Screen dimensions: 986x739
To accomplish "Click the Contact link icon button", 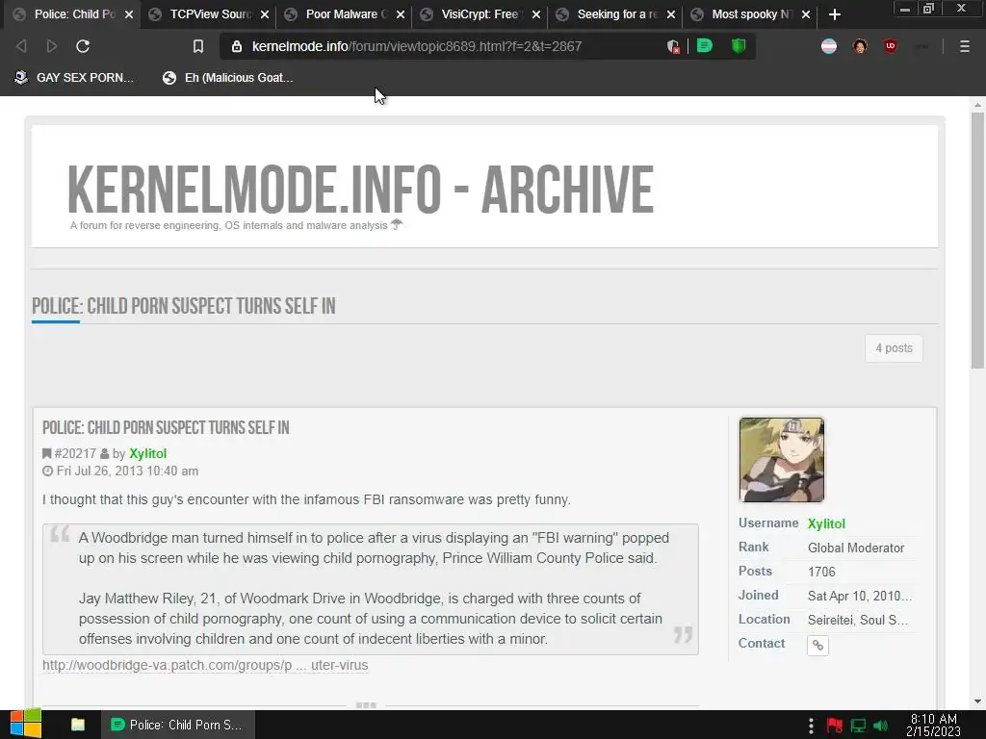I will click(817, 645).
